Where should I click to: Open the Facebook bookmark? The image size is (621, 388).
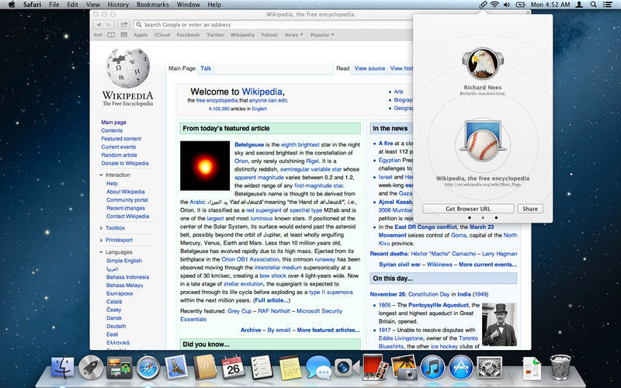188,35
